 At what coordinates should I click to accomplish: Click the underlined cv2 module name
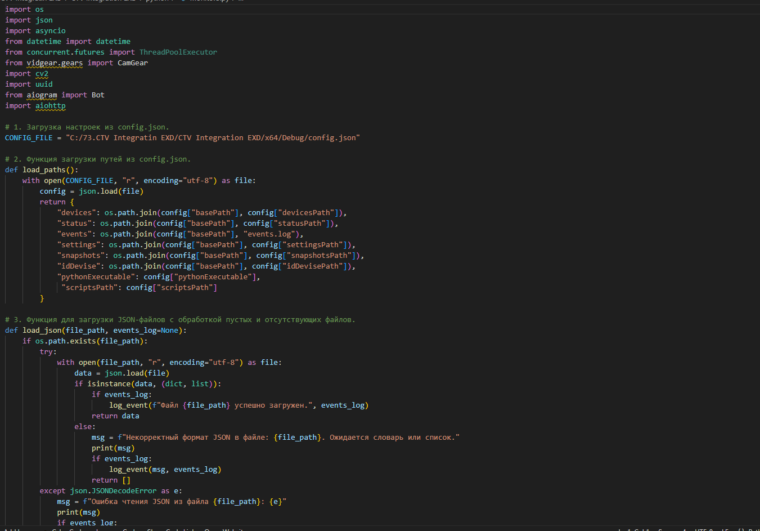(42, 74)
